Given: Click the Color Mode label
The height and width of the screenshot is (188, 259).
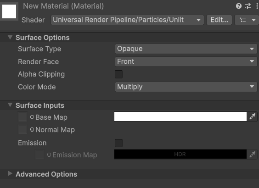Looking at the screenshot, I should (37, 87).
